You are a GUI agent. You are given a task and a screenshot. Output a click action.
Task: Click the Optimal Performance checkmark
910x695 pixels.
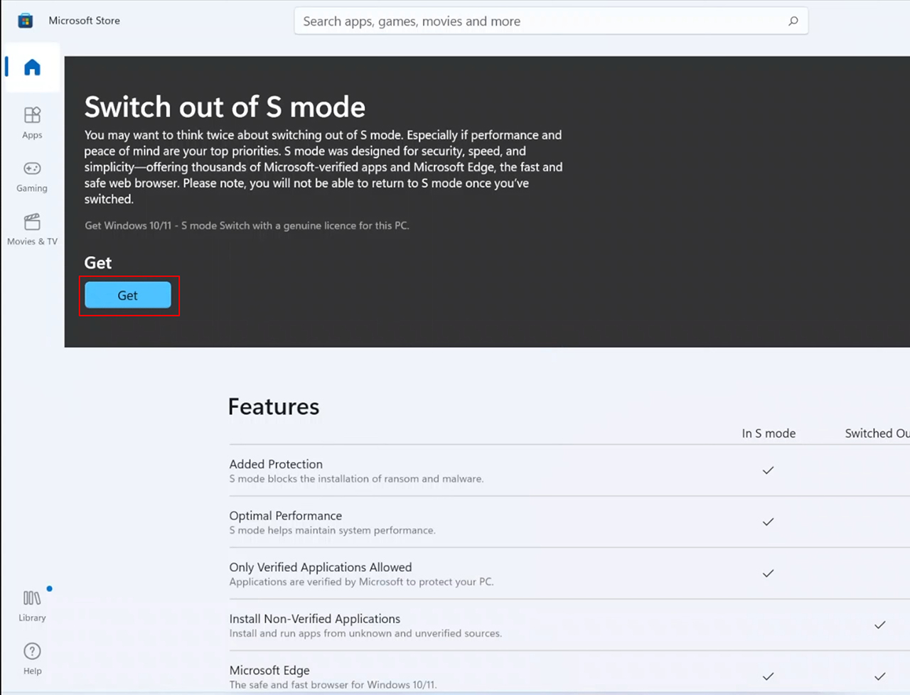(x=768, y=522)
